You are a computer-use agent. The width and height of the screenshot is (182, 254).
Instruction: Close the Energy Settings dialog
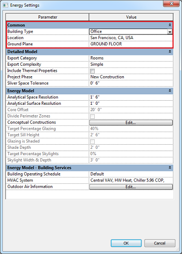(x=171, y=4)
